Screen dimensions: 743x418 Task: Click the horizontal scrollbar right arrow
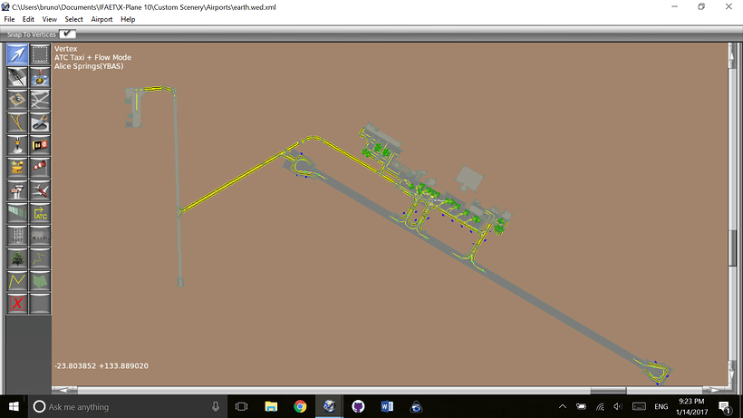[715, 390]
